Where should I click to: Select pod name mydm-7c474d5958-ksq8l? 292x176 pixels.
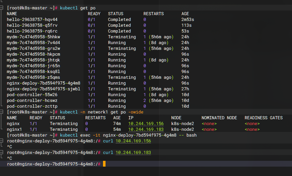33,72
